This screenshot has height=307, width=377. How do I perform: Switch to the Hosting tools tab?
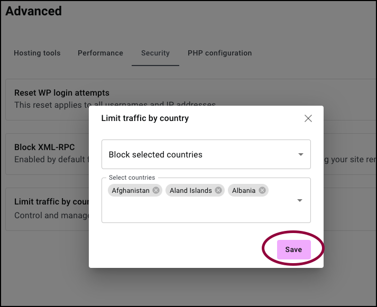tap(37, 53)
